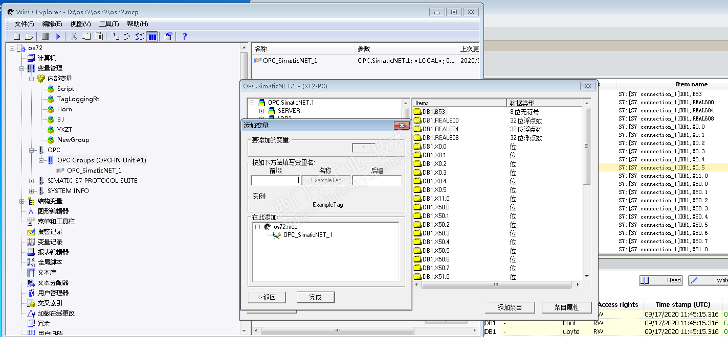Click the 名称 column header in WinCCExplorer

pos(303,49)
